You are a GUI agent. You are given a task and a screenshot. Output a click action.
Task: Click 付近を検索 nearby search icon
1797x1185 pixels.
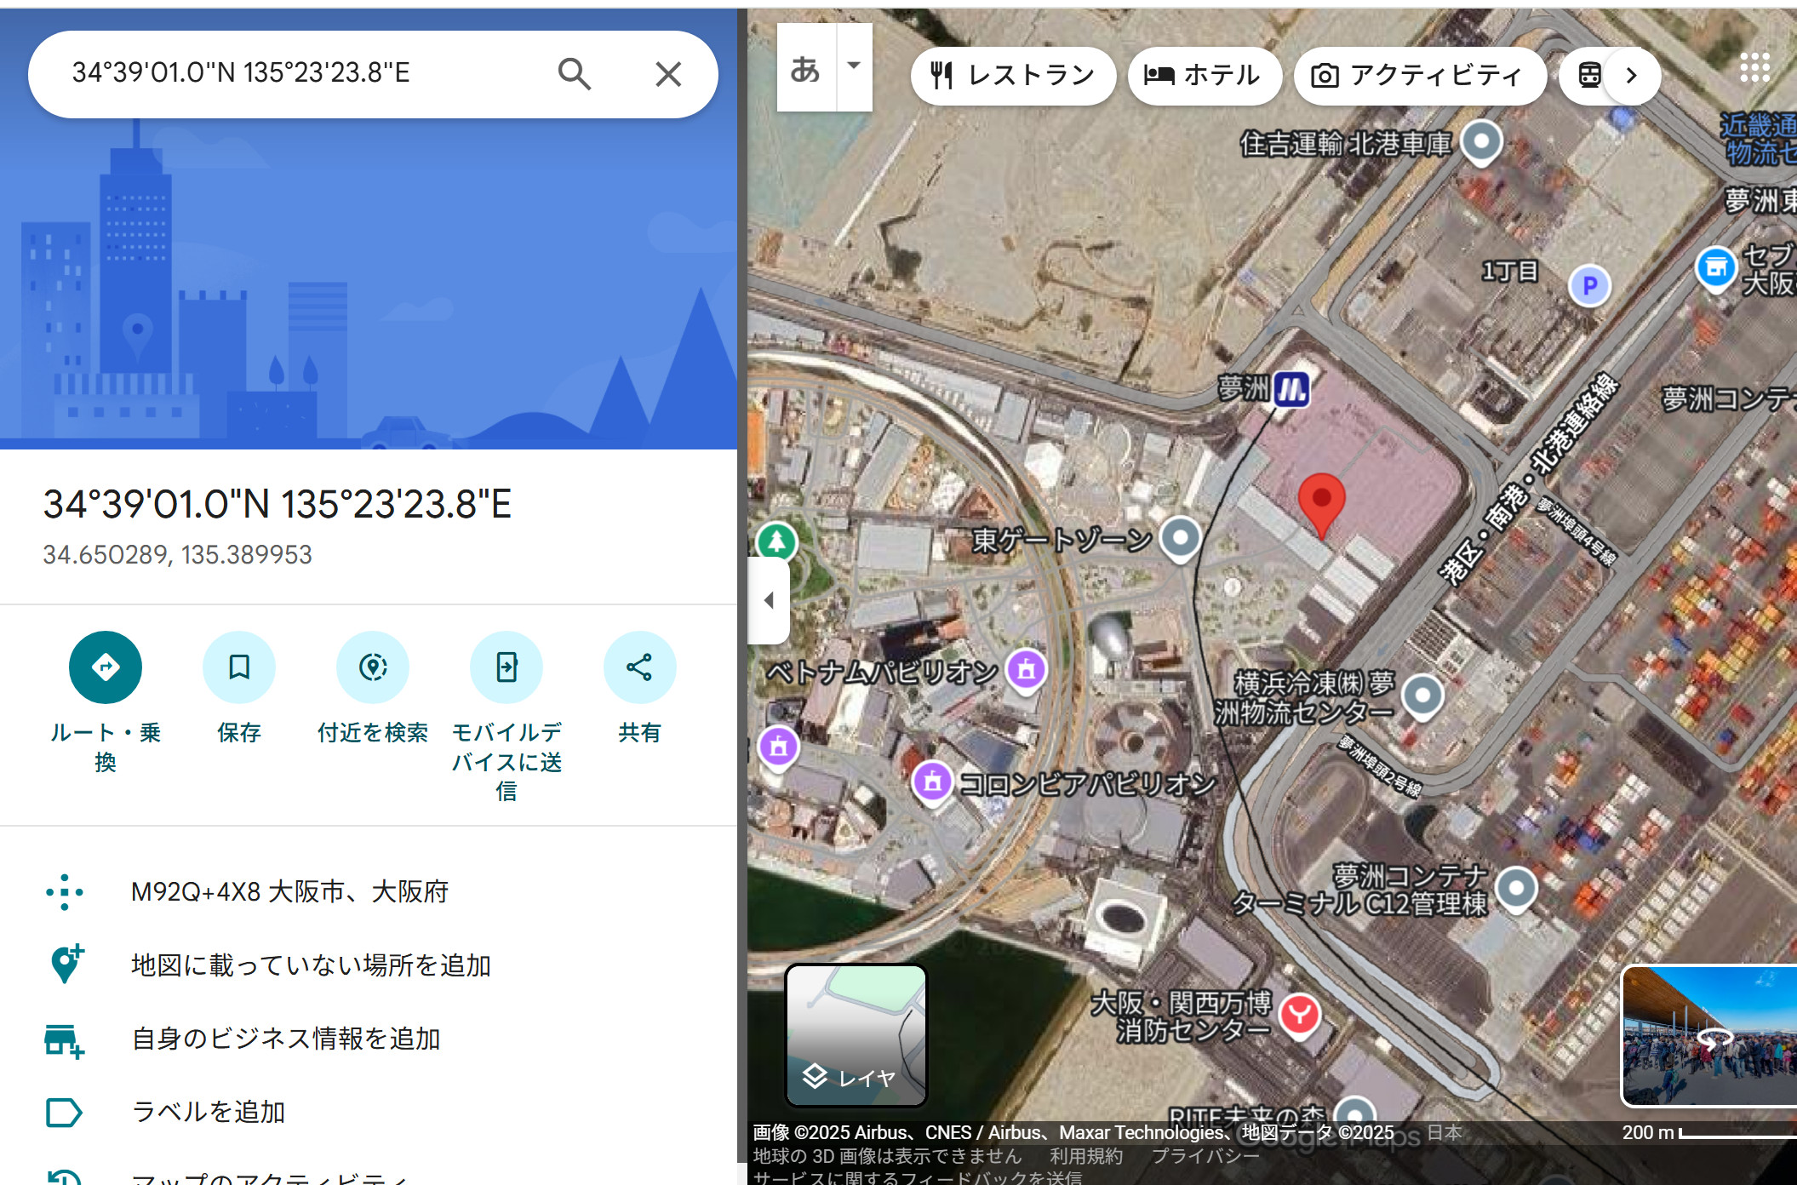[x=373, y=667]
